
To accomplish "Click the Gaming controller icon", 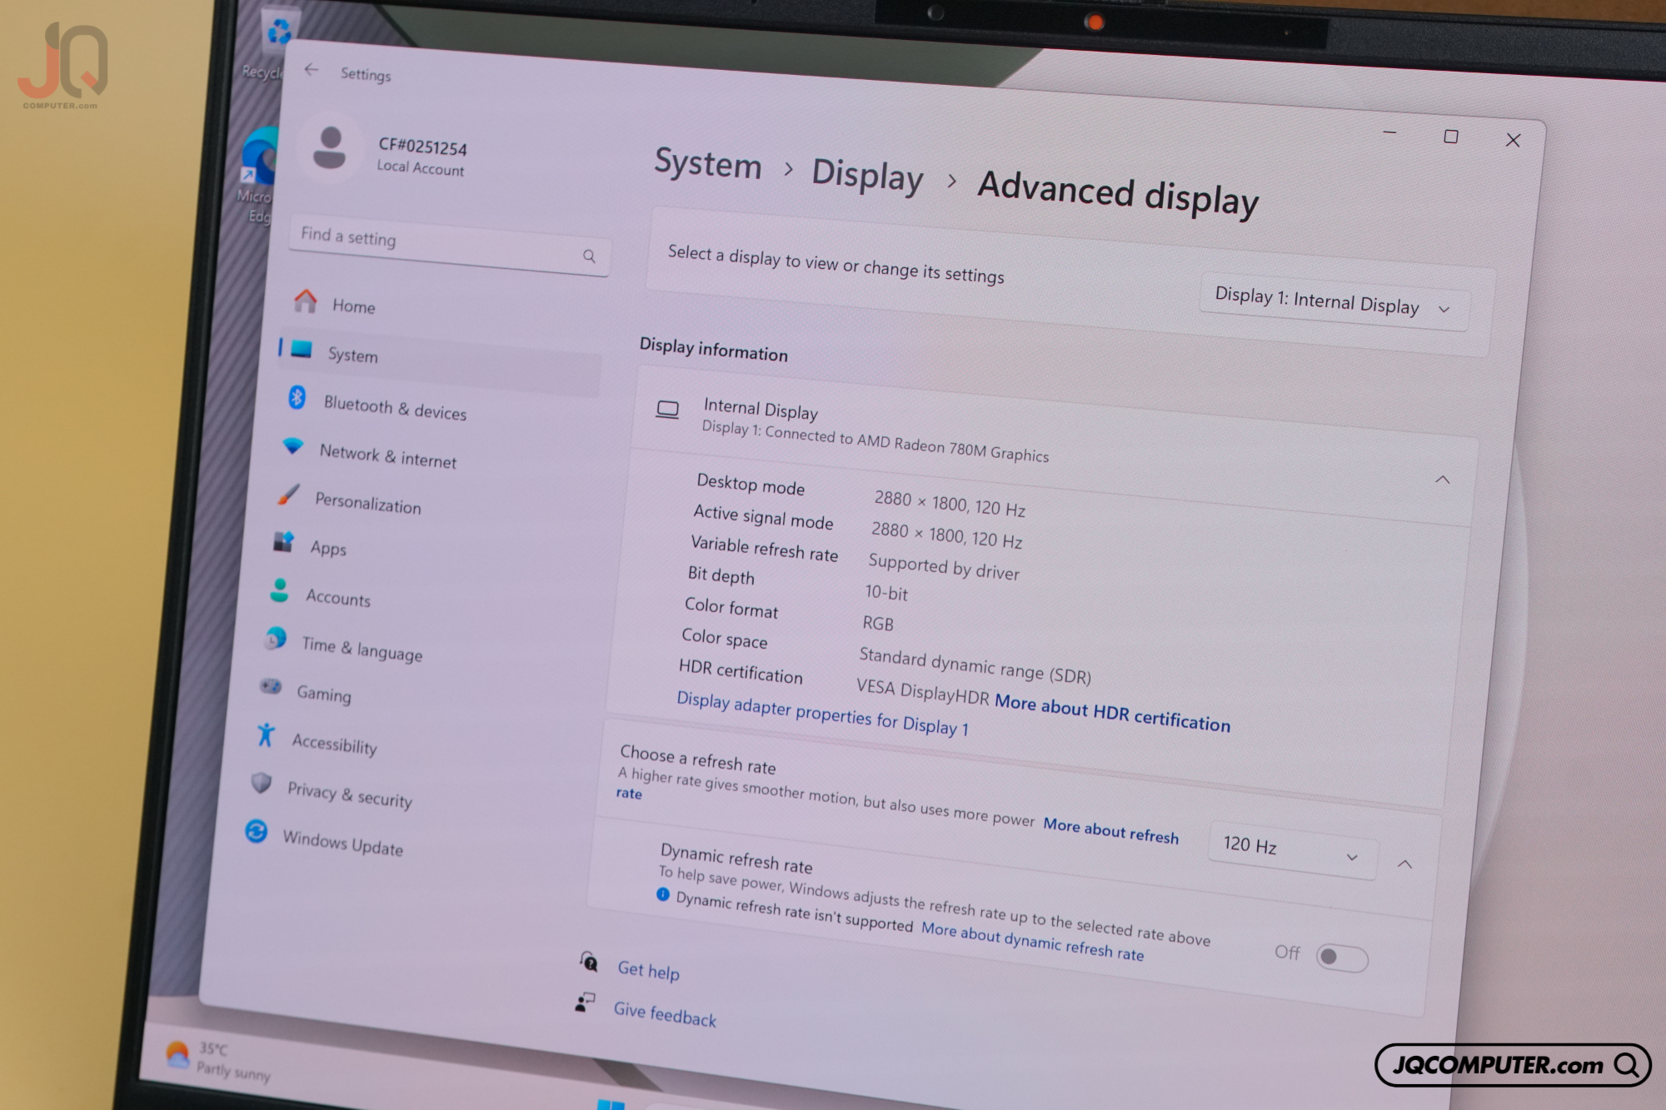I will (x=271, y=686).
